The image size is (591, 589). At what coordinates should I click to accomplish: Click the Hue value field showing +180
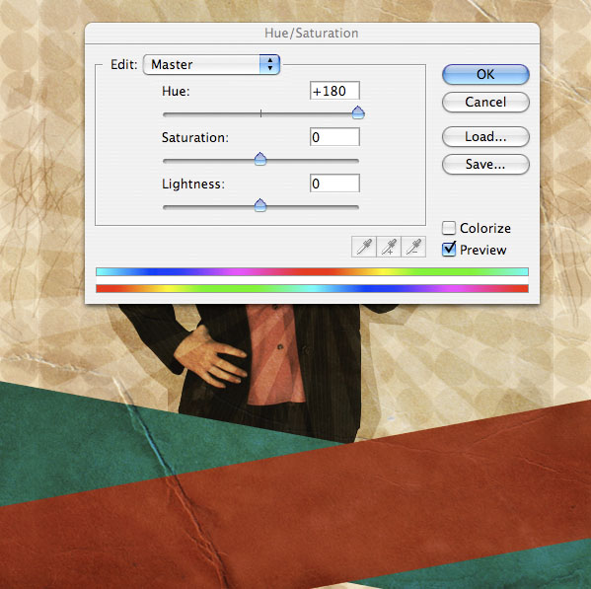coord(334,91)
